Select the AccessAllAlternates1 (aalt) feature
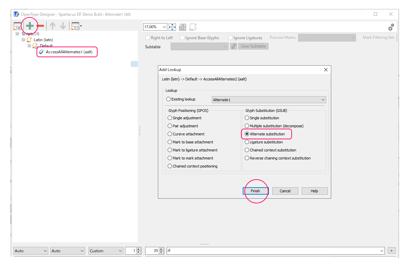The width and height of the screenshot is (409, 268). pyautogui.click(x=69, y=52)
